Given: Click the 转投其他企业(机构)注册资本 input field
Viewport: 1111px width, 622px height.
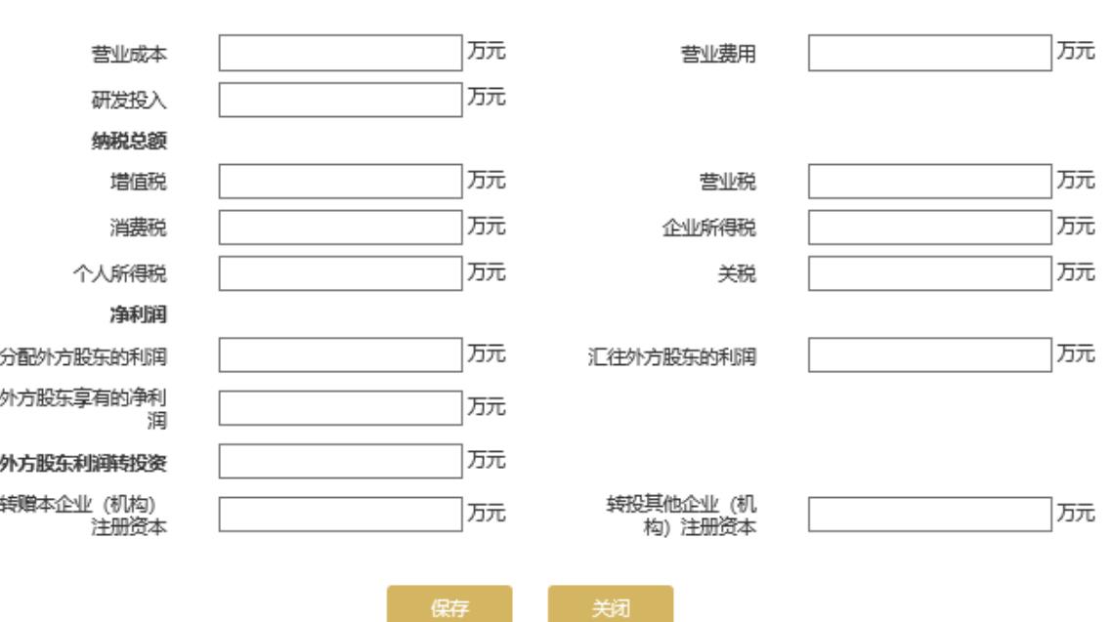Looking at the screenshot, I should click(x=929, y=514).
